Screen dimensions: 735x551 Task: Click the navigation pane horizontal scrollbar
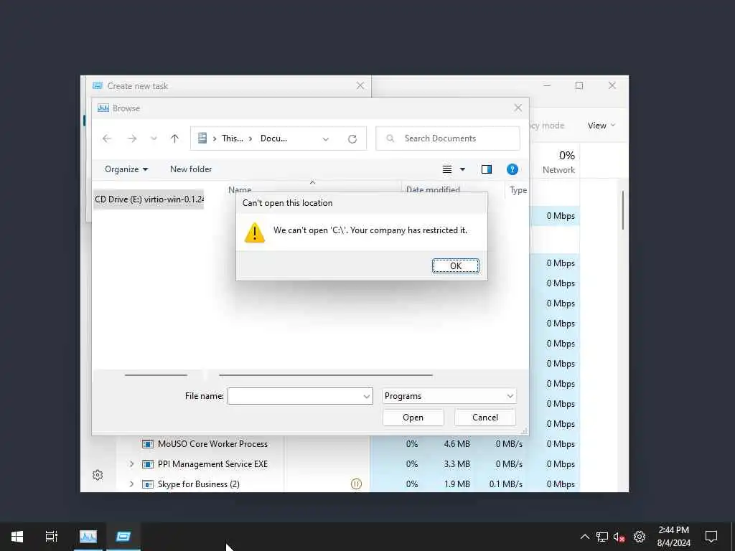coord(156,375)
